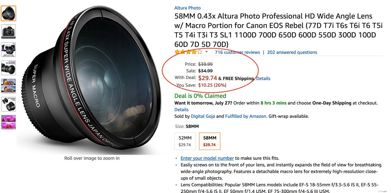Open the wide angle lens kit thumbnail
This screenshot has width=391, height=193.
[x=9, y=50]
